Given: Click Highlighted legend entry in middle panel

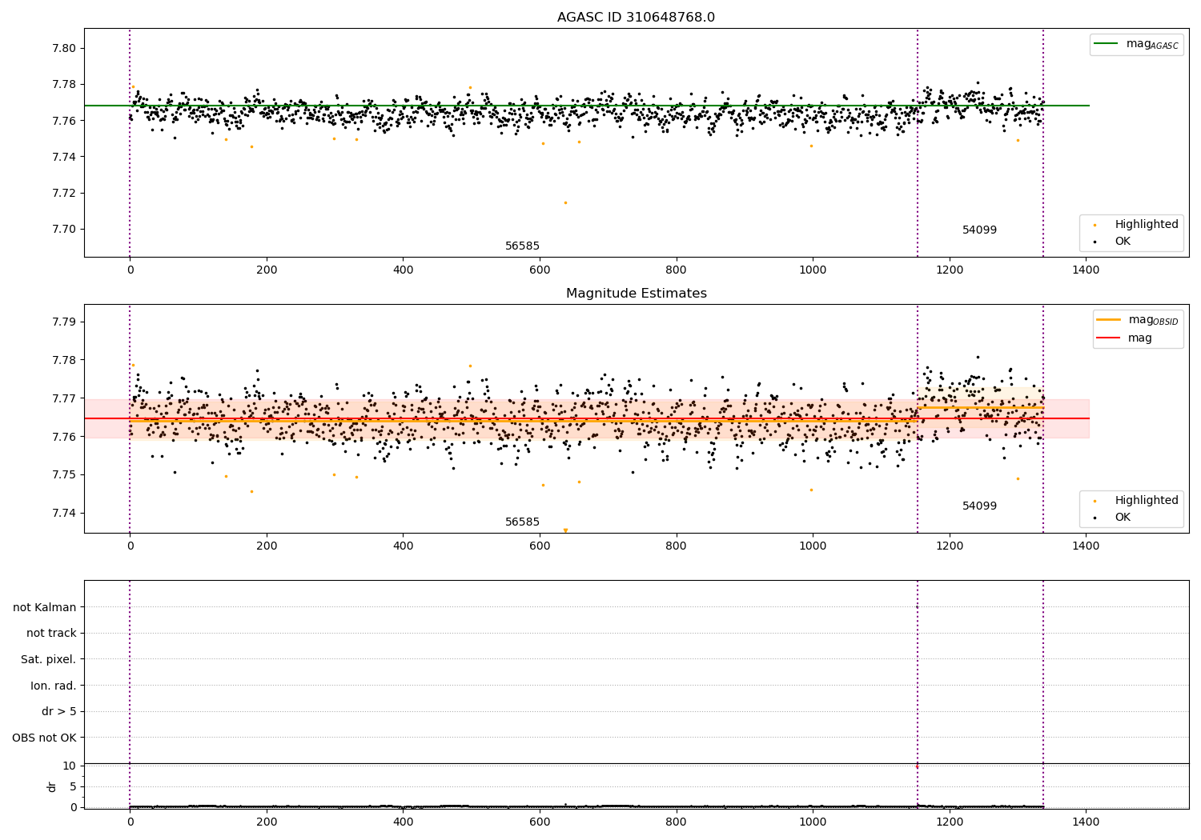Looking at the screenshot, I should point(1136,500).
